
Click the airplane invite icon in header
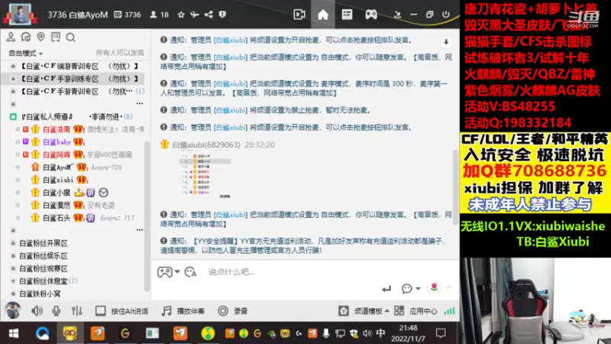coord(195,15)
